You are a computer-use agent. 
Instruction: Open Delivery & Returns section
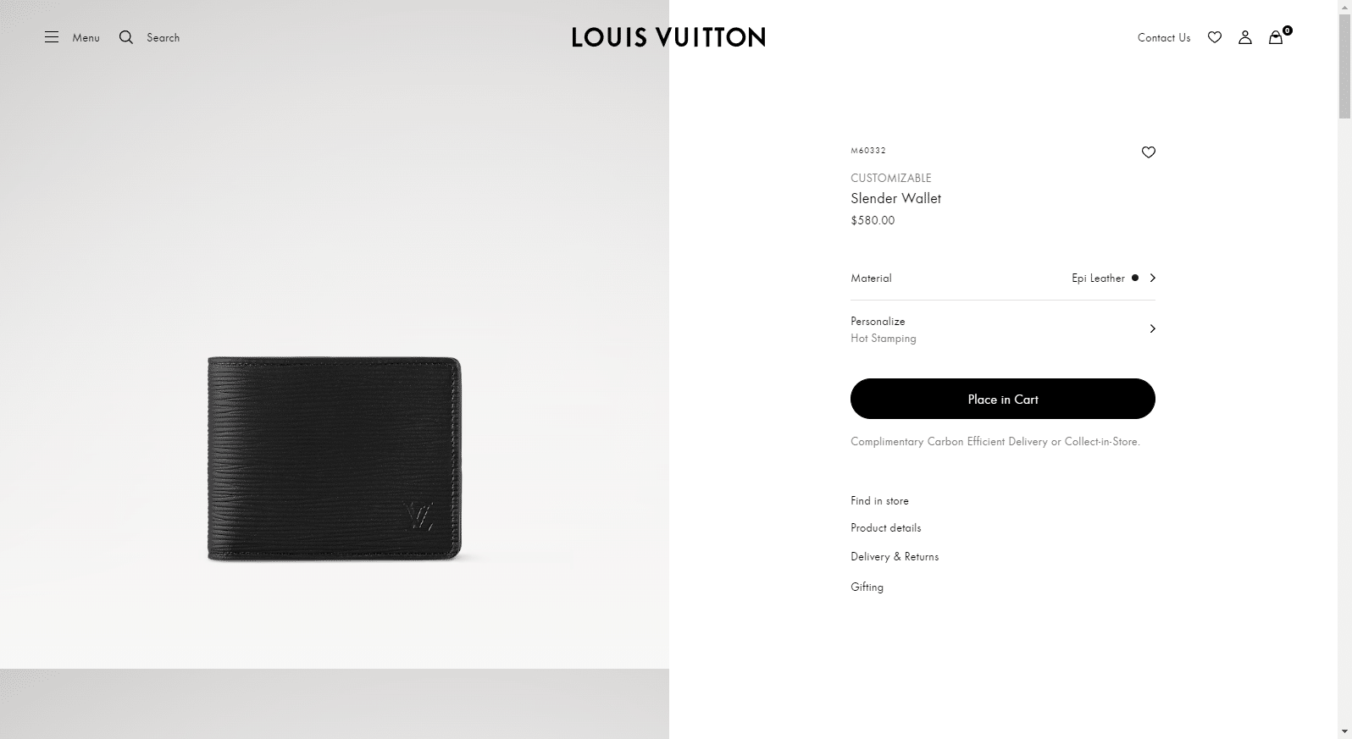pos(895,557)
